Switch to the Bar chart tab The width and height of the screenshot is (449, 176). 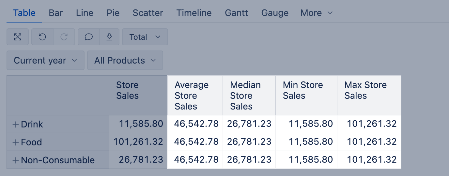[x=56, y=13]
